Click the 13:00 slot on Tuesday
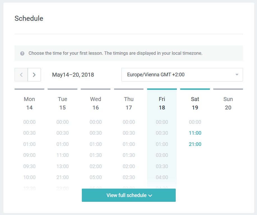 [x=62, y=166]
